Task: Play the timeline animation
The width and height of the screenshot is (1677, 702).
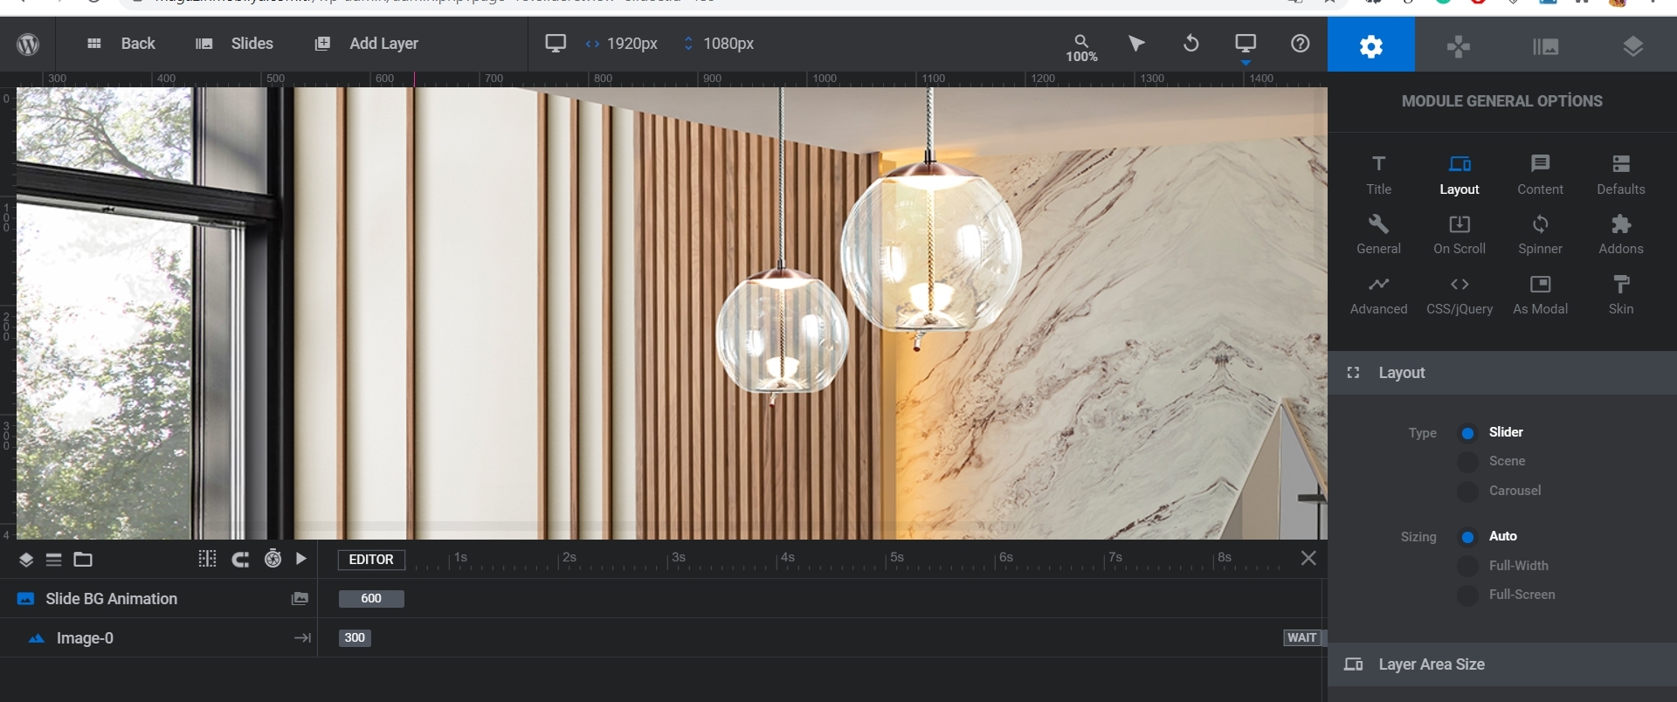Action: tap(301, 559)
